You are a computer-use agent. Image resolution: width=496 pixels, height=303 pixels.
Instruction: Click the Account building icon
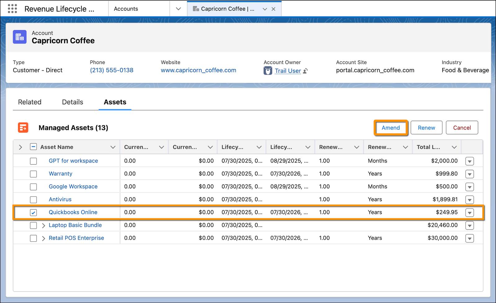[x=20, y=37]
